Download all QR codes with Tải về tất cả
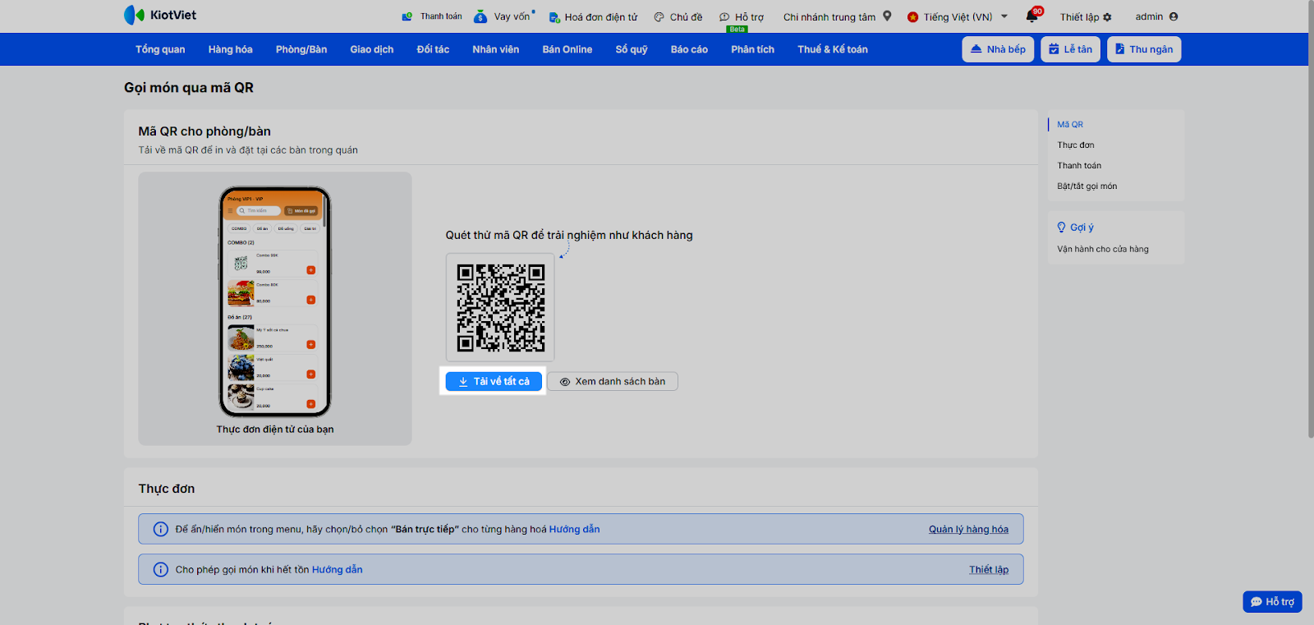1314x625 pixels. [494, 381]
